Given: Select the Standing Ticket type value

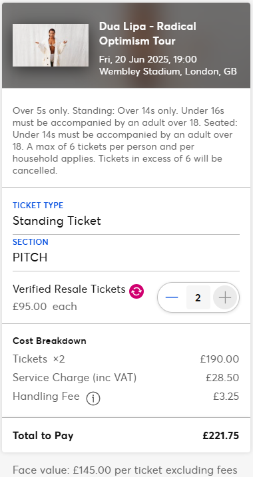Looking at the screenshot, I should point(57,221).
